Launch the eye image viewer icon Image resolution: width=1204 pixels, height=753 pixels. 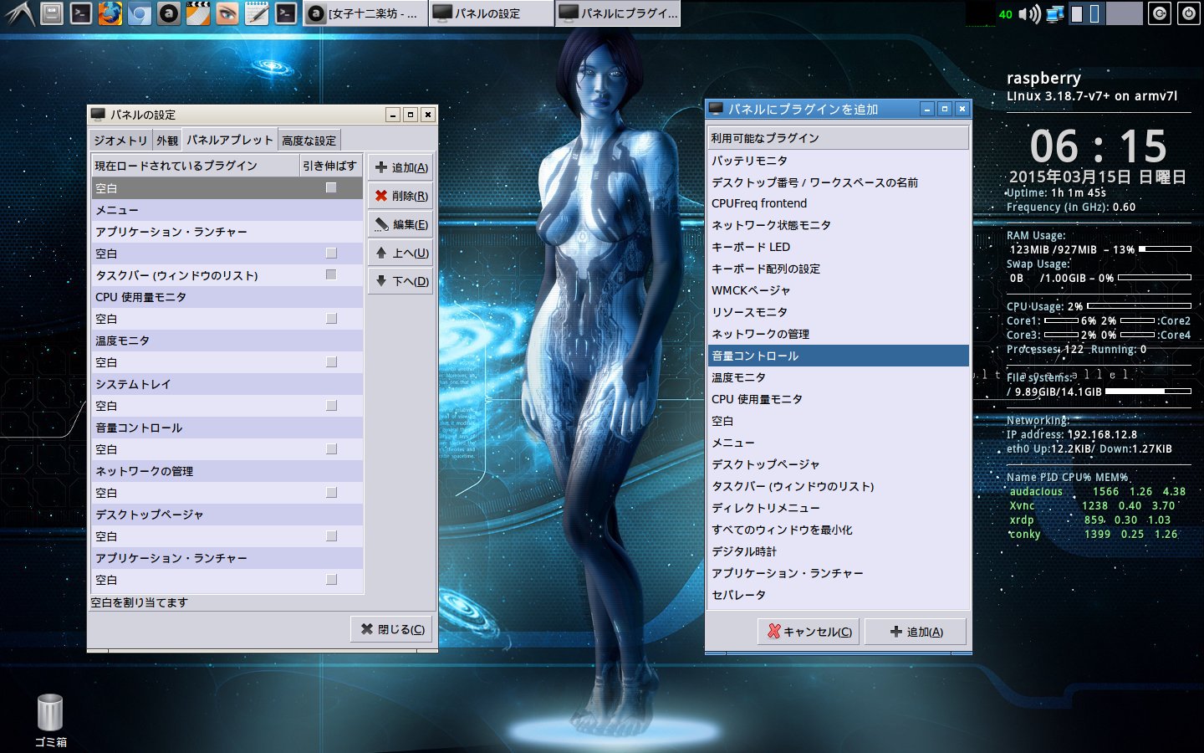(227, 13)
